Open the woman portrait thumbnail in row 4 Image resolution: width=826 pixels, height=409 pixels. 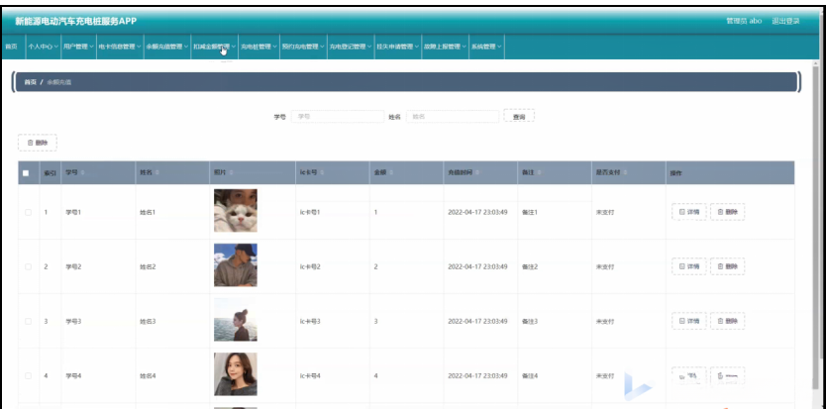pos(236,374)
